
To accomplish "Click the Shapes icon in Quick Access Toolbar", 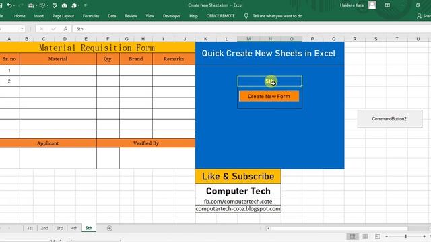I will (x=42, y=5).
